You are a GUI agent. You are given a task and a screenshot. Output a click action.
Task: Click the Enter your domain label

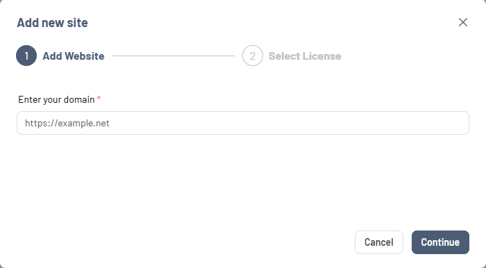click(56, 99)
